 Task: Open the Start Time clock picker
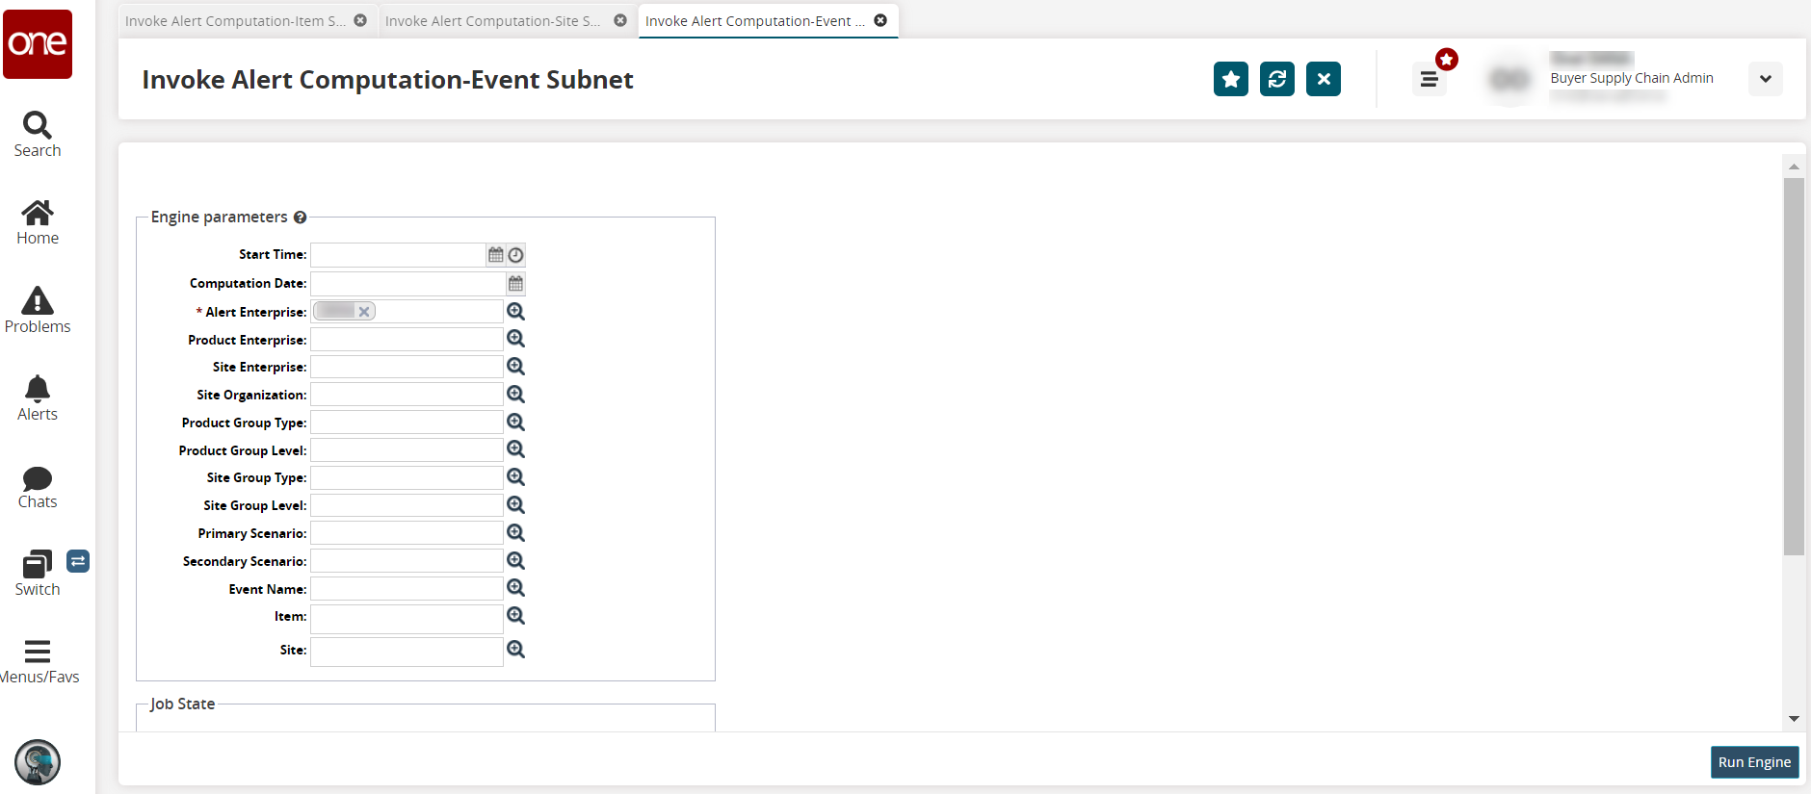pos(516,255)
